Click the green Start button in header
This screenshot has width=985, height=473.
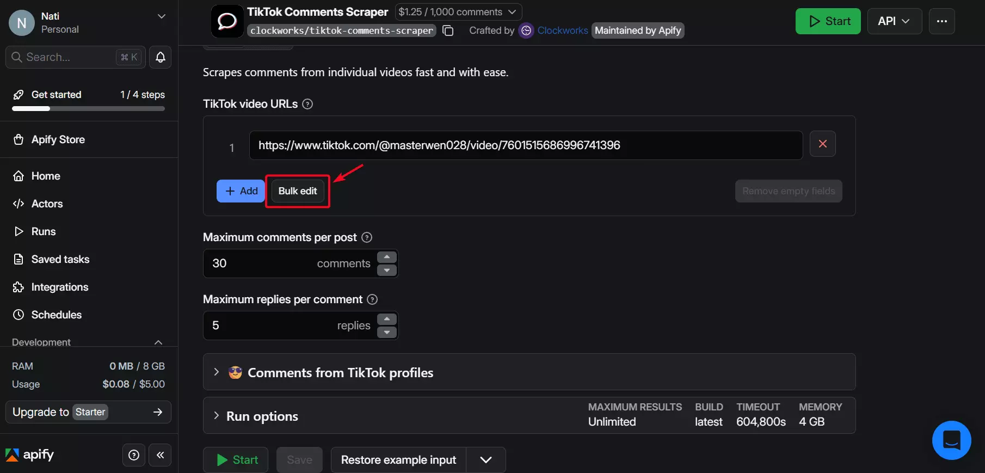(x=828, y=21)
